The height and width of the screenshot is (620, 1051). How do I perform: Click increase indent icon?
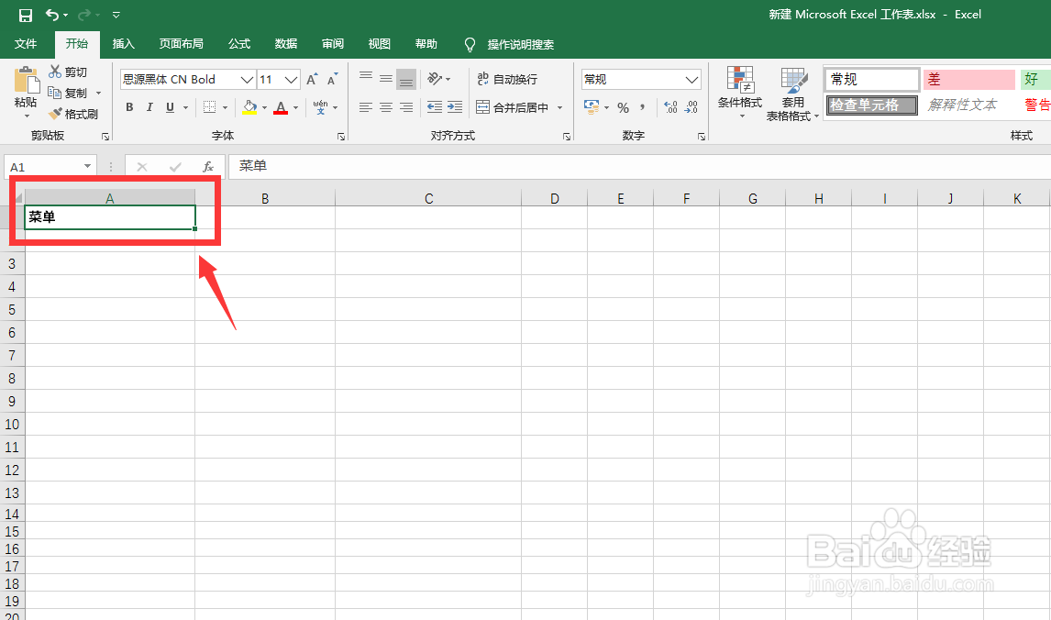pyautogui.click(x=455, y=107)
